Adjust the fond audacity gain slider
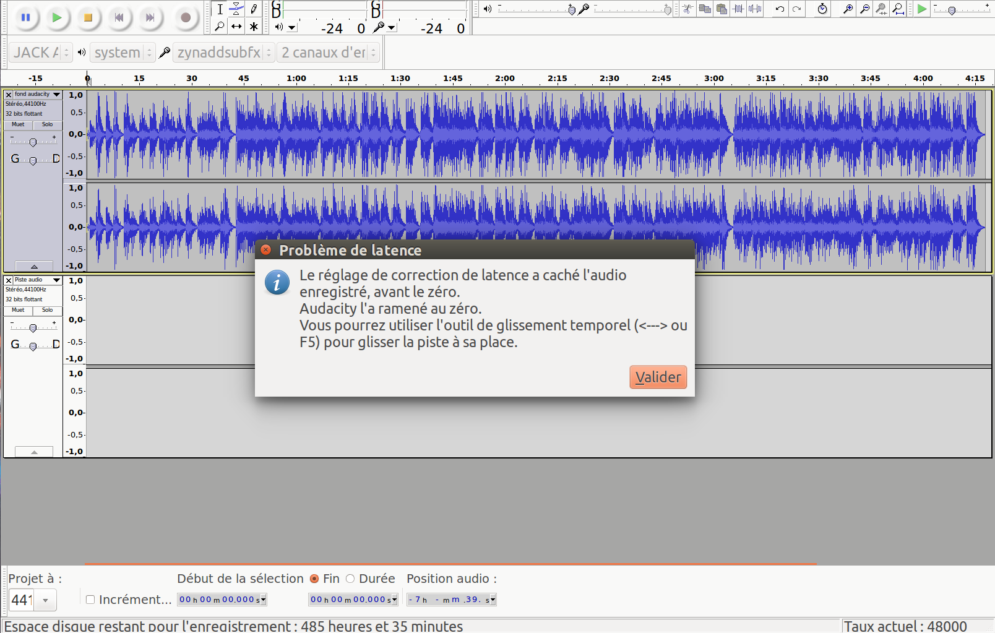Screen dimensions: 995x633 click(x=33, y=142)
